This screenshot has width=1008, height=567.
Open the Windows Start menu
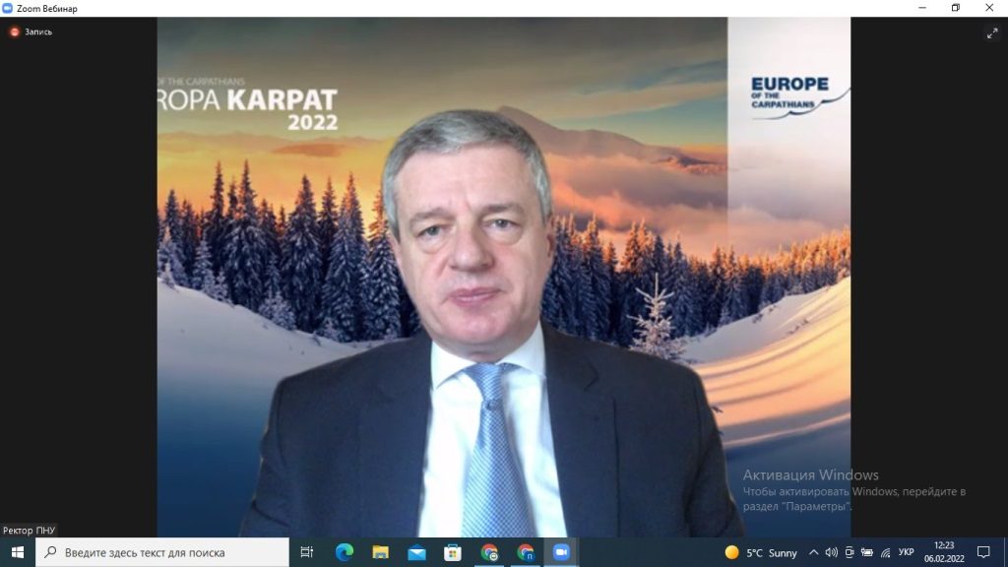[16, 552]
